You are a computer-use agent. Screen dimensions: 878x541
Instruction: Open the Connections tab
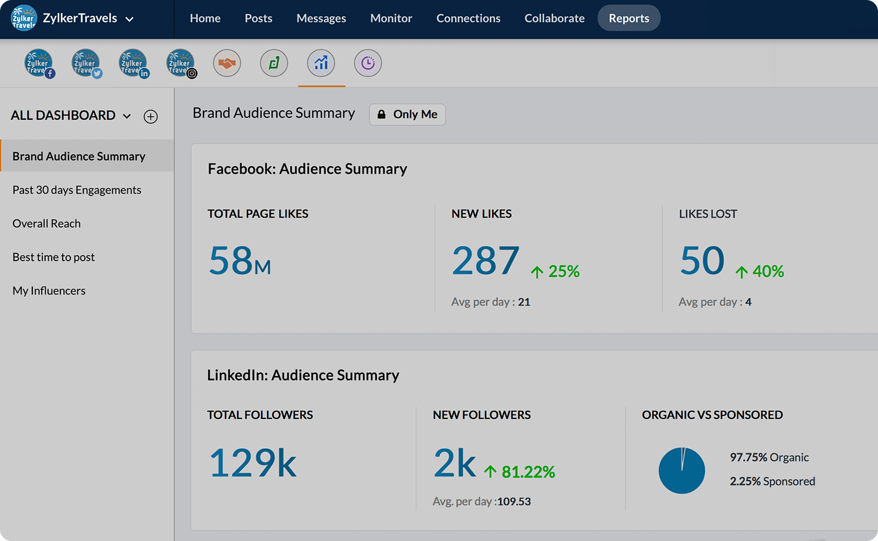pyautogui.click(x=469, y=18)
